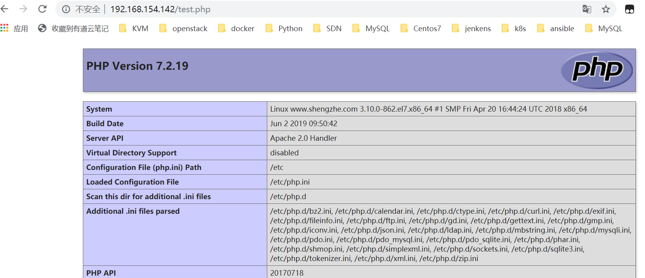Click Scan this dir for additional .ini files

click(x=148, y=196)
